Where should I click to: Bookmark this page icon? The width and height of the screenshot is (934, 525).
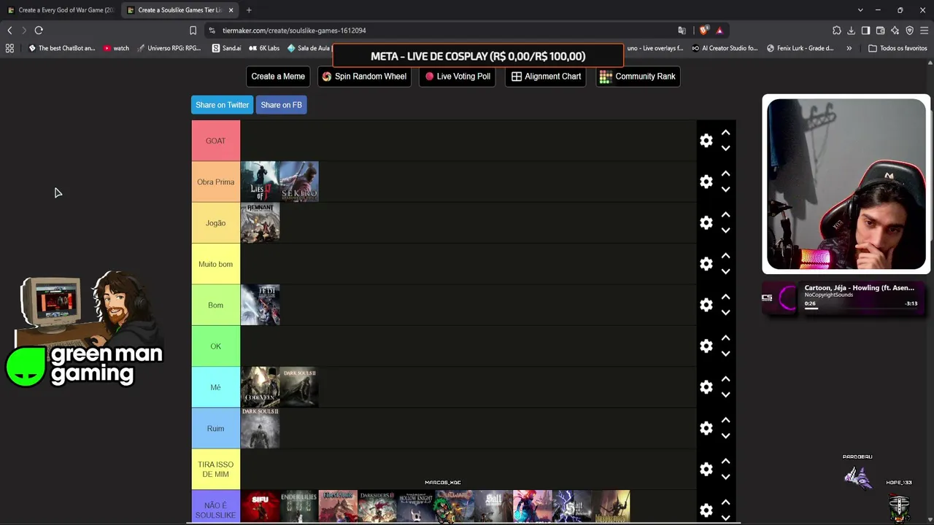193,31
